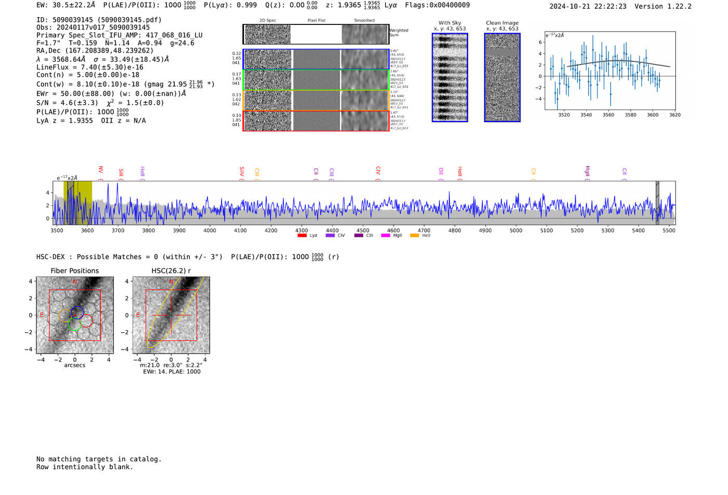Select the Weighted Sum 2D spectrum
This screenshot has width=728, height=495.
click(316, 34)
